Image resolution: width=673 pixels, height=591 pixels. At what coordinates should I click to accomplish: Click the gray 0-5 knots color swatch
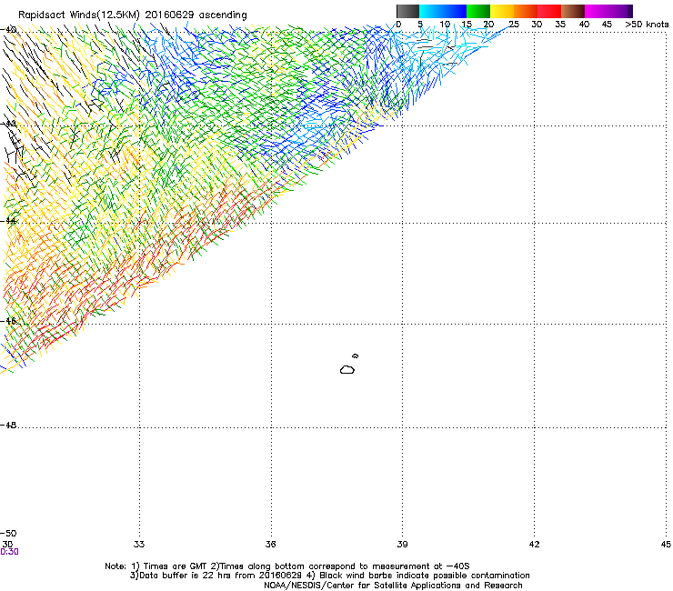407,11
